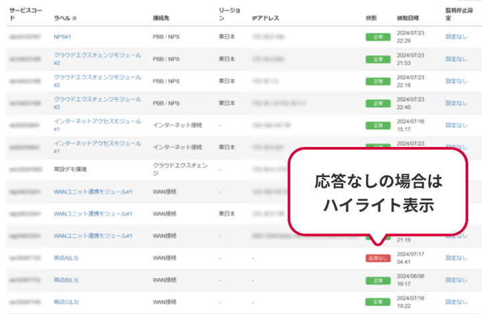Open the 拠点B(L3) label link
The height and width of the screenshot is (314, 487).
click(x=66, y=280)
